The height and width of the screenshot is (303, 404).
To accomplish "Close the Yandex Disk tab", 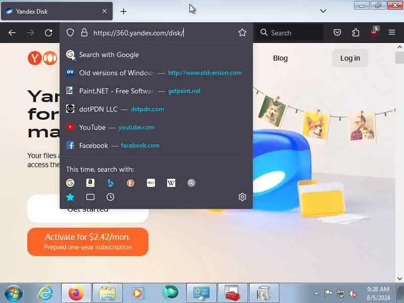I will coord(105,11).
